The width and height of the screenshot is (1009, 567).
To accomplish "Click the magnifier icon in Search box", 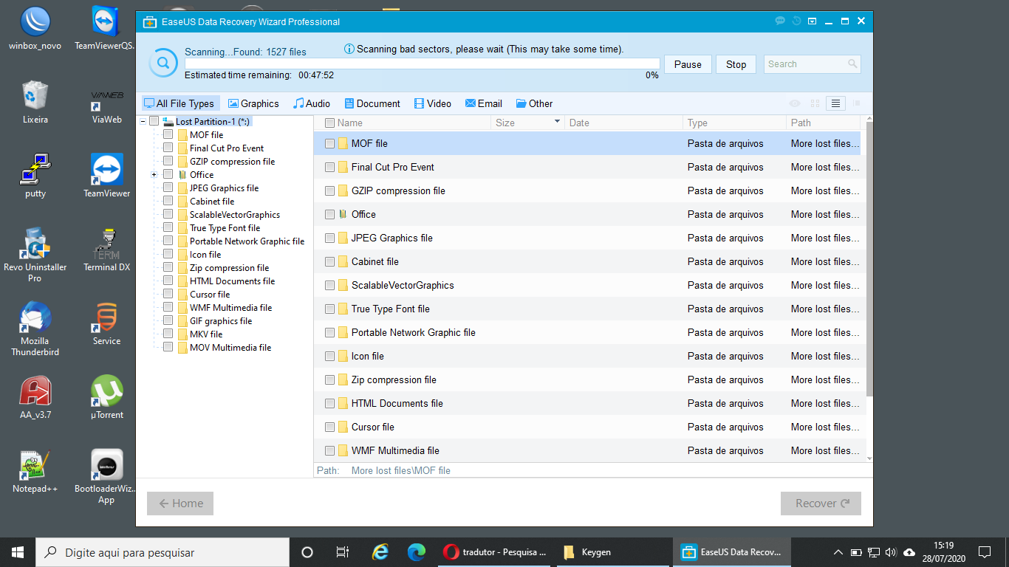I will (x=852, y=64).
